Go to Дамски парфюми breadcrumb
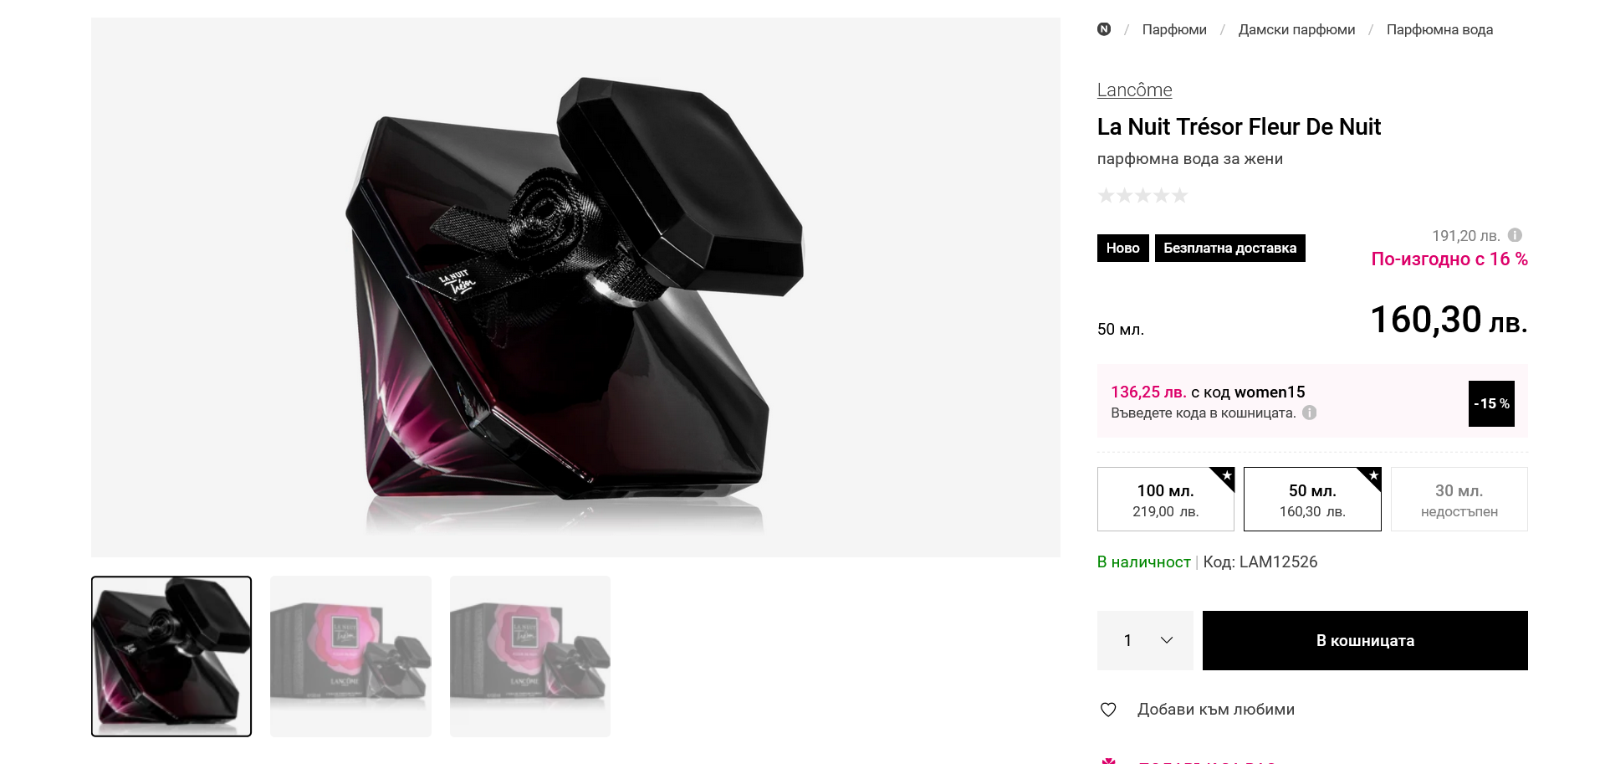This screenshot has width=1605, height=764. coord(1296,29)
